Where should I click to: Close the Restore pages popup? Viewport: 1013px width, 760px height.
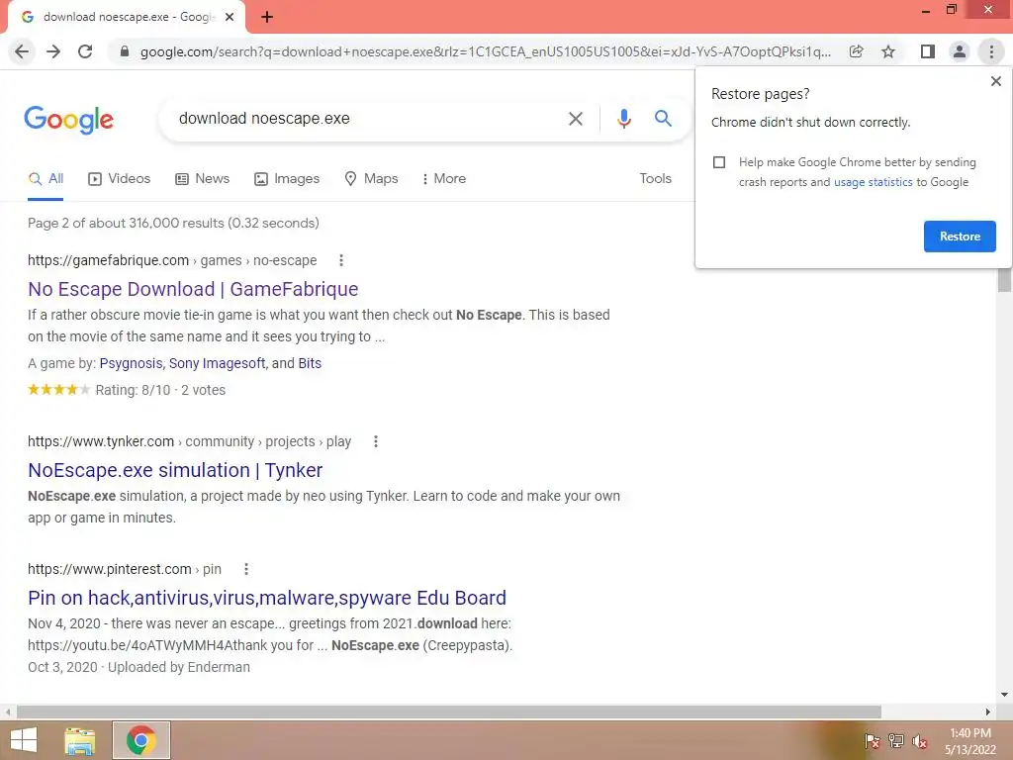[x=995, y=81]
